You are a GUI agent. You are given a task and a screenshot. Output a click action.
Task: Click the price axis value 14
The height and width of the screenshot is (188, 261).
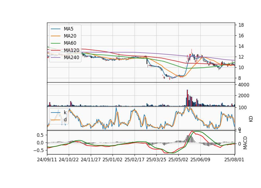pos(241,46)
